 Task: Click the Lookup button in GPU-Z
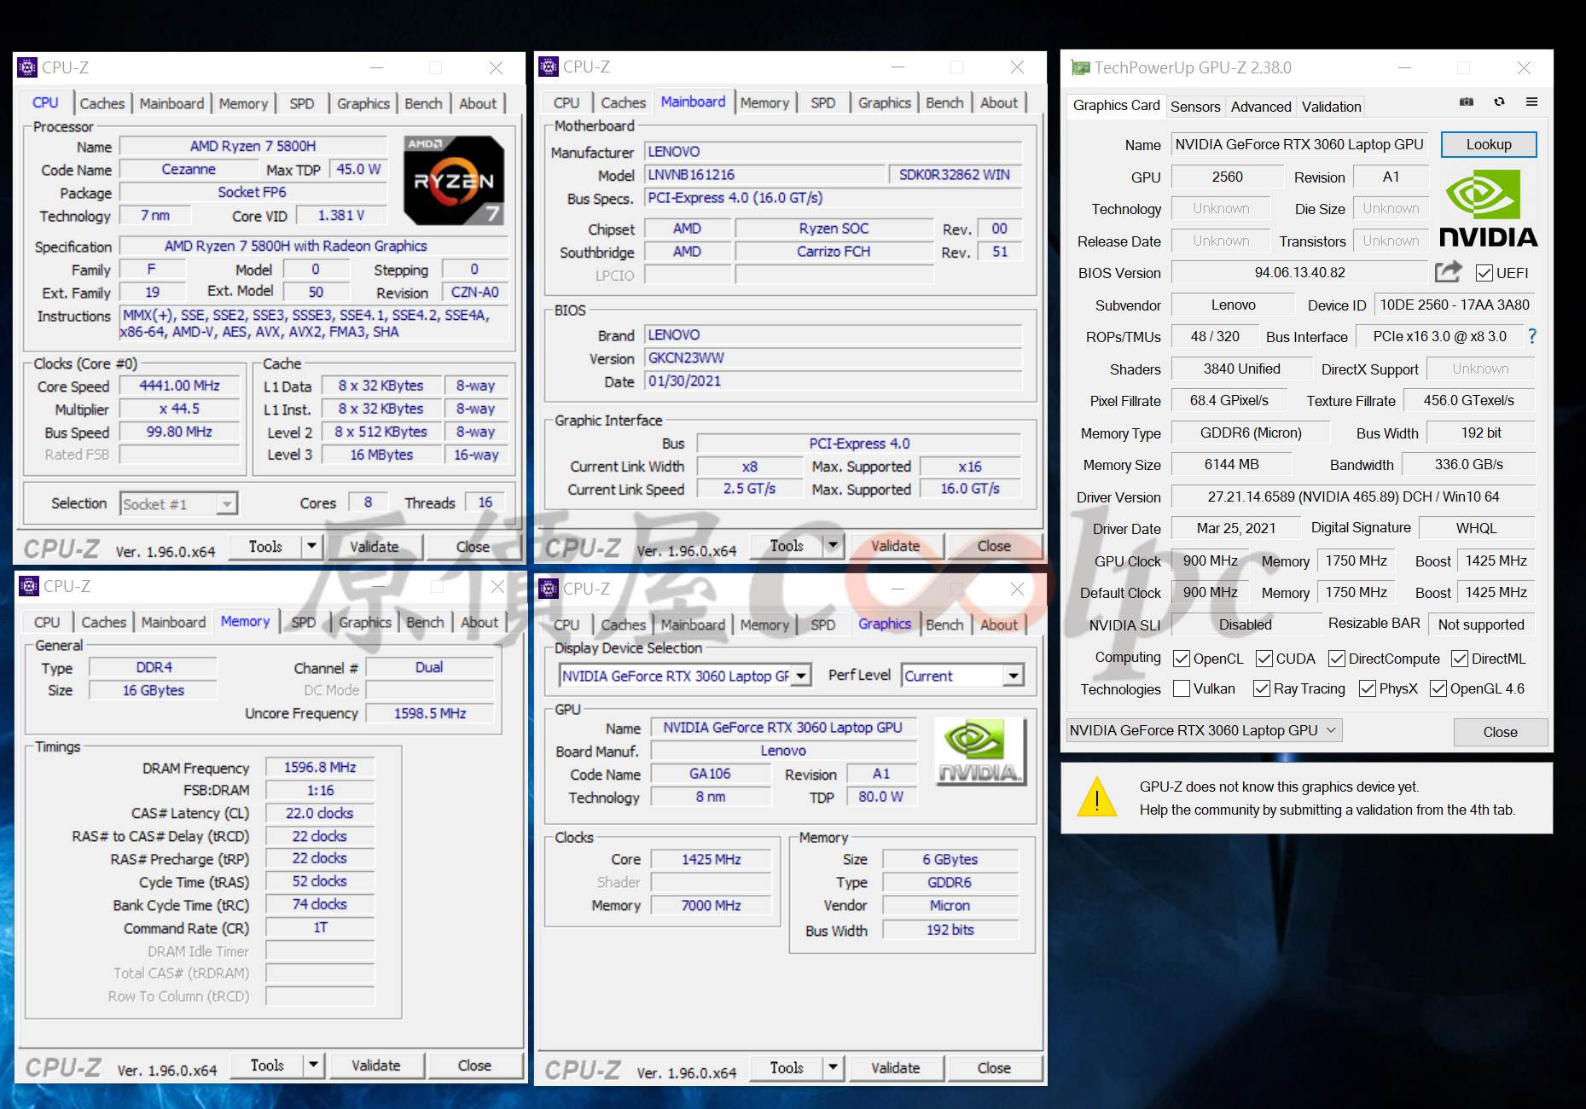(x=1489, y=144)
